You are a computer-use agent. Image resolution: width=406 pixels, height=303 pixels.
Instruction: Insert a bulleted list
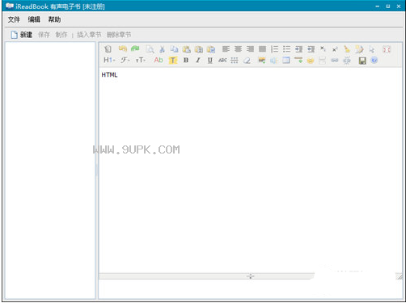click(x=286, y=49)
